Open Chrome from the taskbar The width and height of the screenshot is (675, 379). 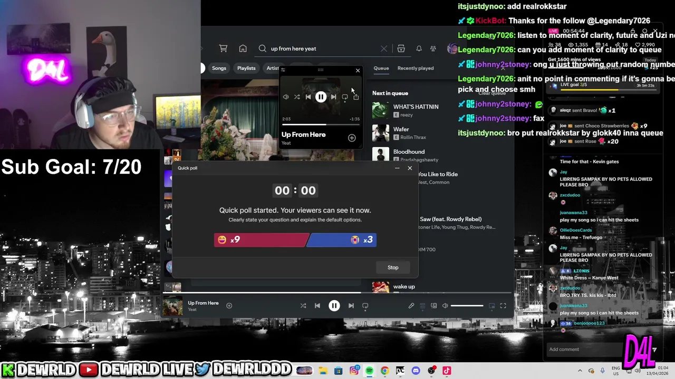385,371
